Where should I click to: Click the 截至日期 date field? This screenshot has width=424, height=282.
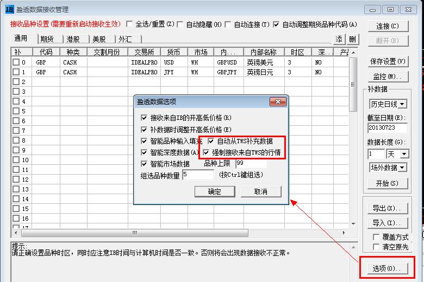click(388, 128)
